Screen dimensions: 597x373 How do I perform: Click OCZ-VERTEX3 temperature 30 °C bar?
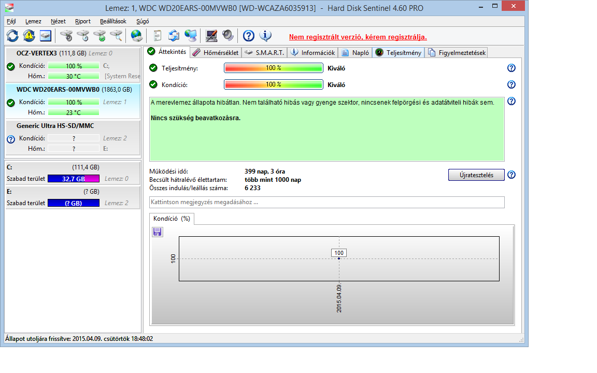tap(74, 76)
